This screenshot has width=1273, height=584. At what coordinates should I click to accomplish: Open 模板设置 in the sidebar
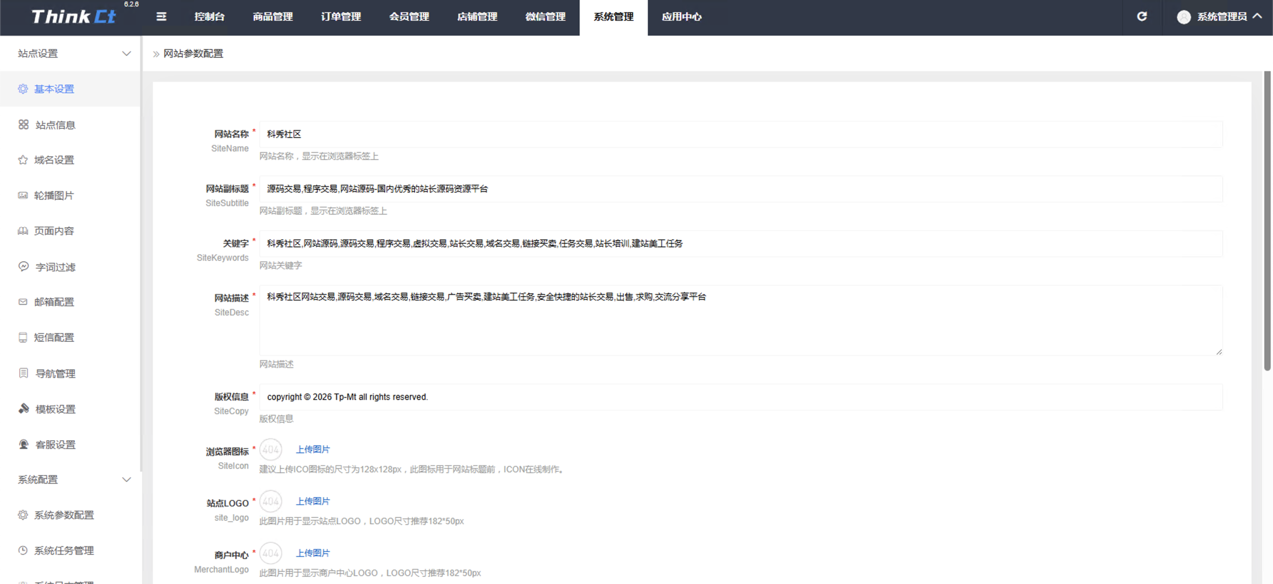coord(55,409)
